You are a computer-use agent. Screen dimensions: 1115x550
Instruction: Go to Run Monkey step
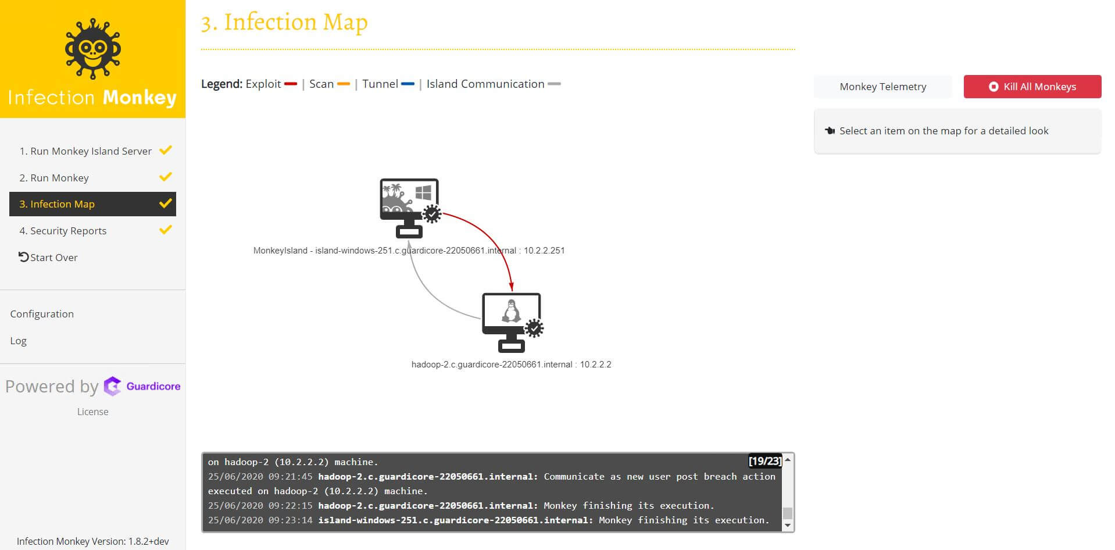coord(54,178)
